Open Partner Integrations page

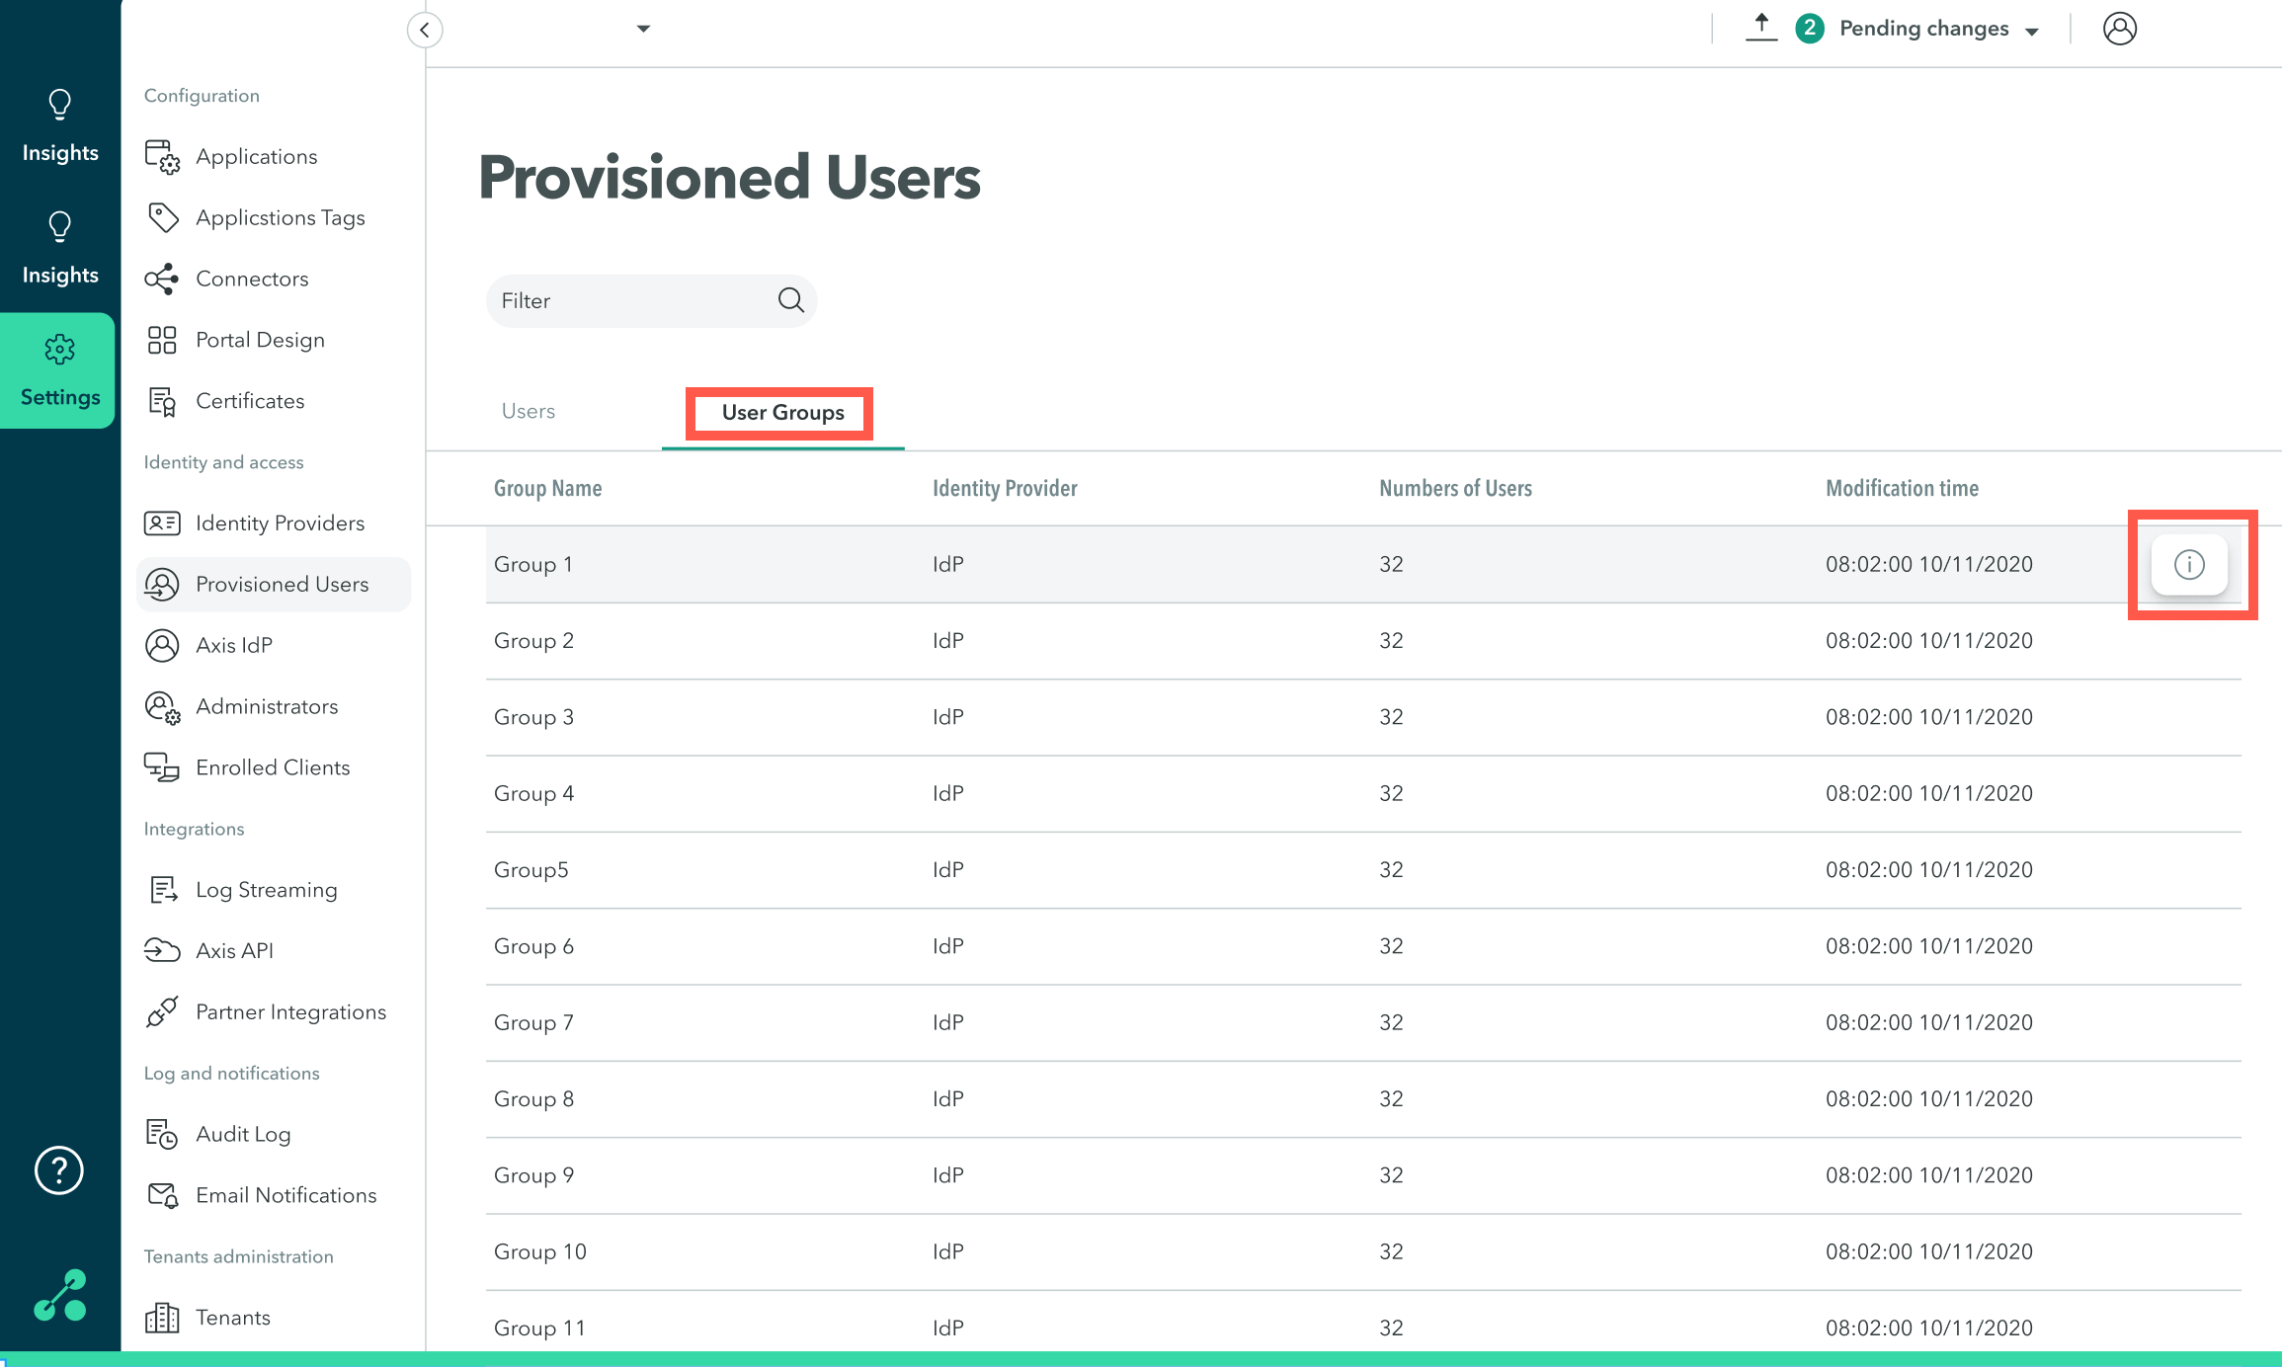tap(290, 1011)
